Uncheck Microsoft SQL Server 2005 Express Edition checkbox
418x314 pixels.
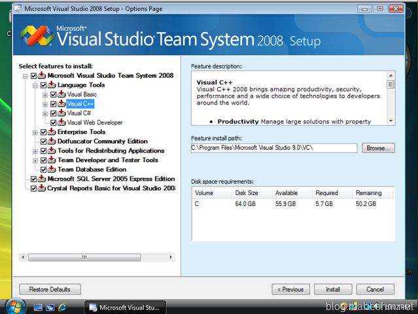coord(33,179)
